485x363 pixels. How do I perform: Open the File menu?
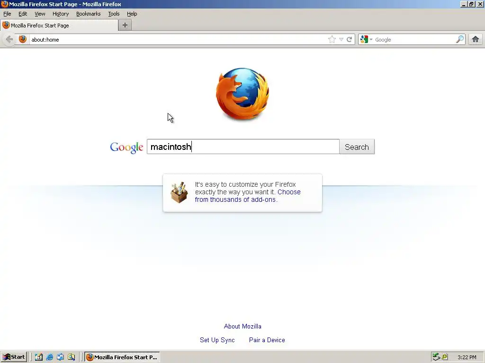point(7,14)
